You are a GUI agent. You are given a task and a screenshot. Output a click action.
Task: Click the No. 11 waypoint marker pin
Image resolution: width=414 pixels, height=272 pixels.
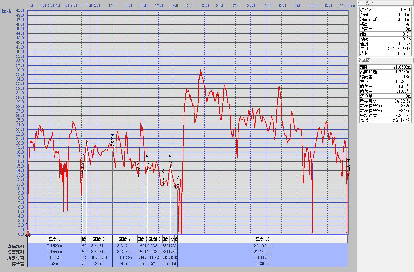pos(147,168)
